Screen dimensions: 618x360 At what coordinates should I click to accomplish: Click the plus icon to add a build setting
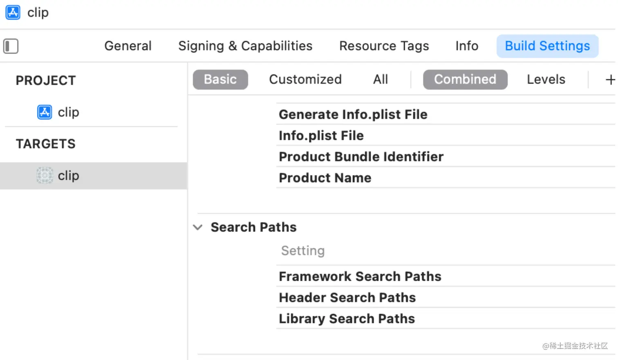[610, 80]
